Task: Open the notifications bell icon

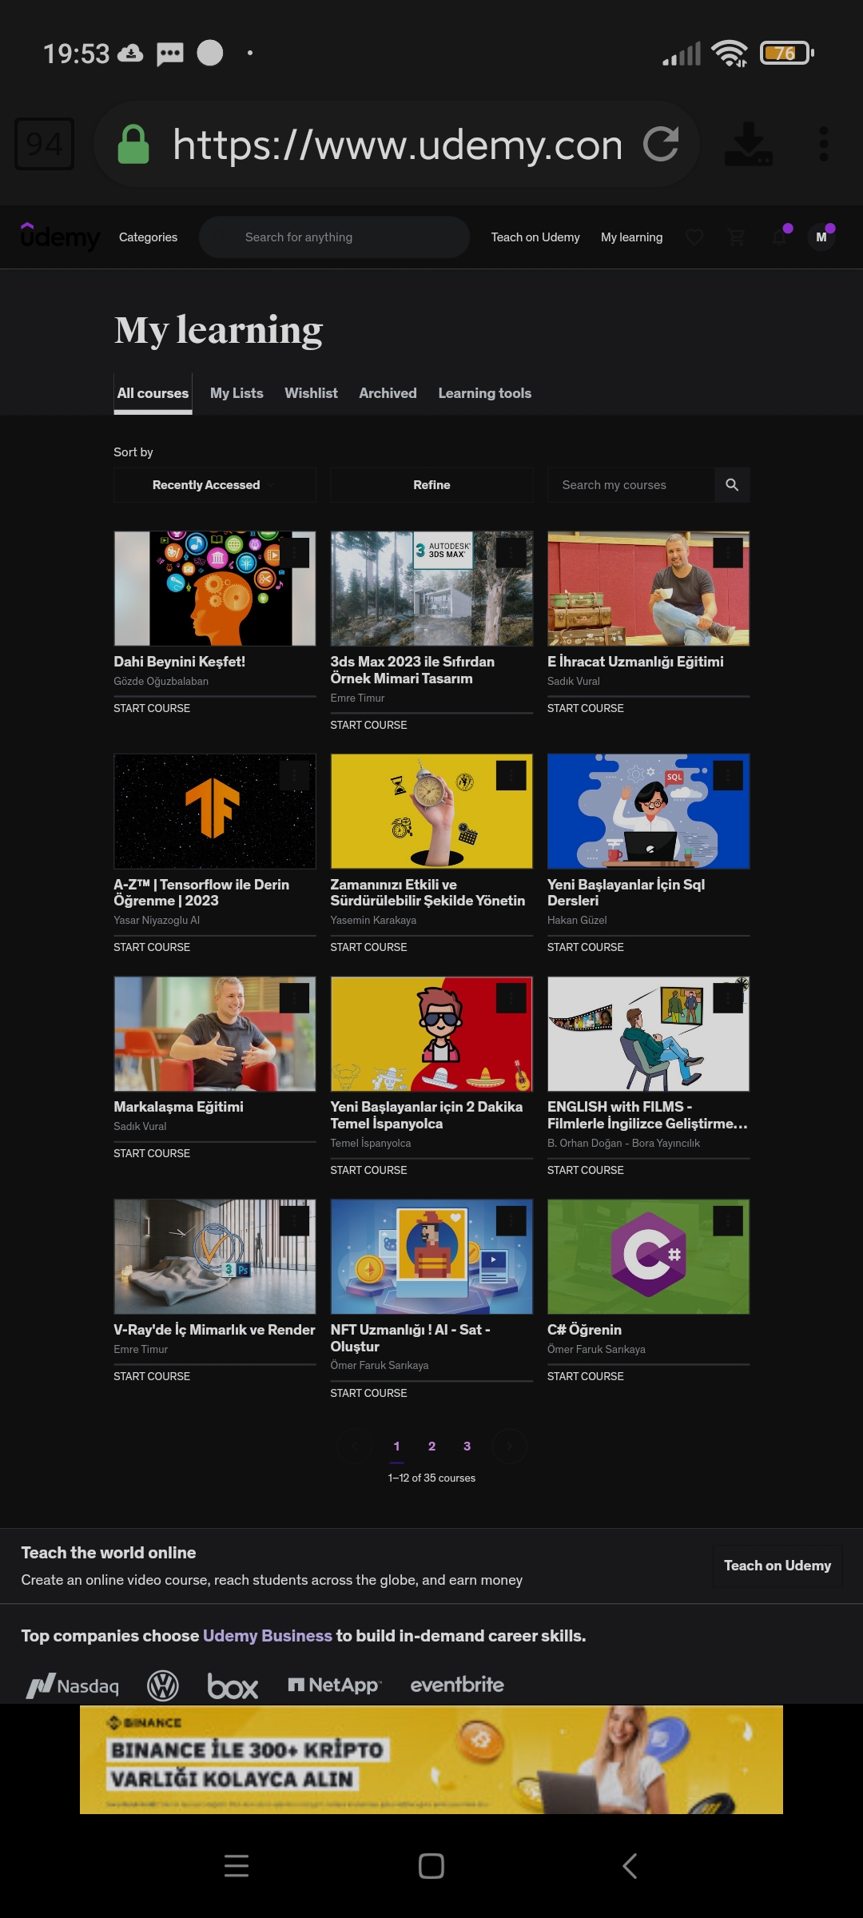Action: click(779, 237)
